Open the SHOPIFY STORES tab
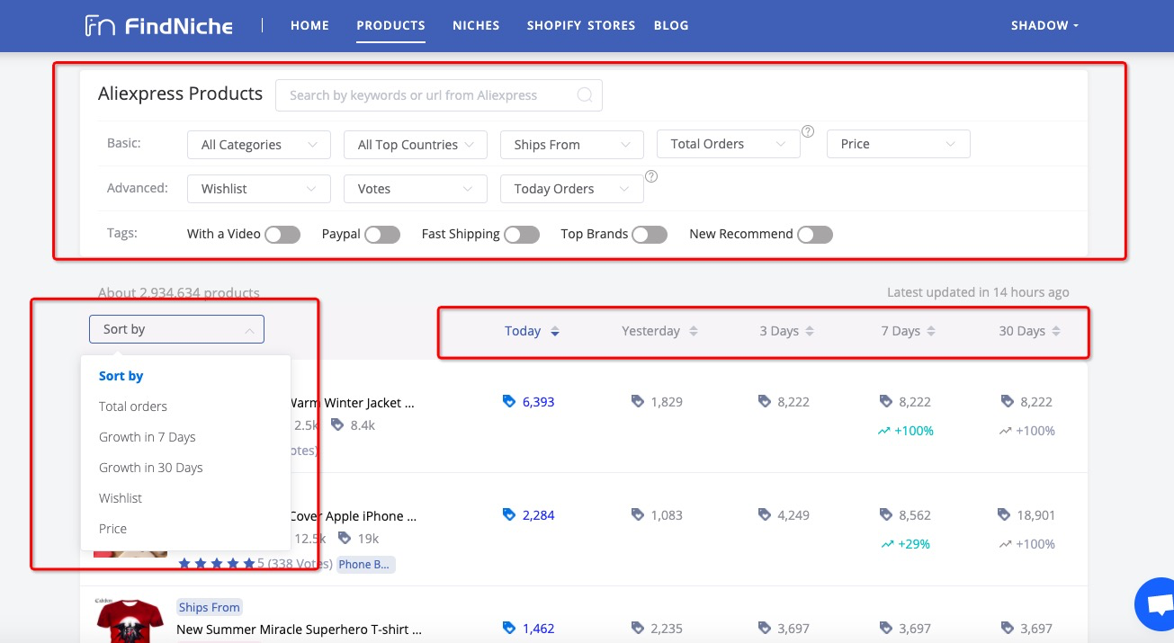 pos(581,25)
